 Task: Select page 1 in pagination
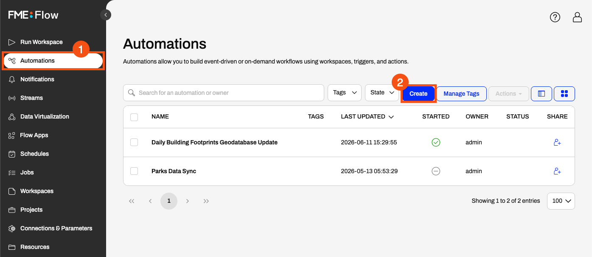[169, 201]
